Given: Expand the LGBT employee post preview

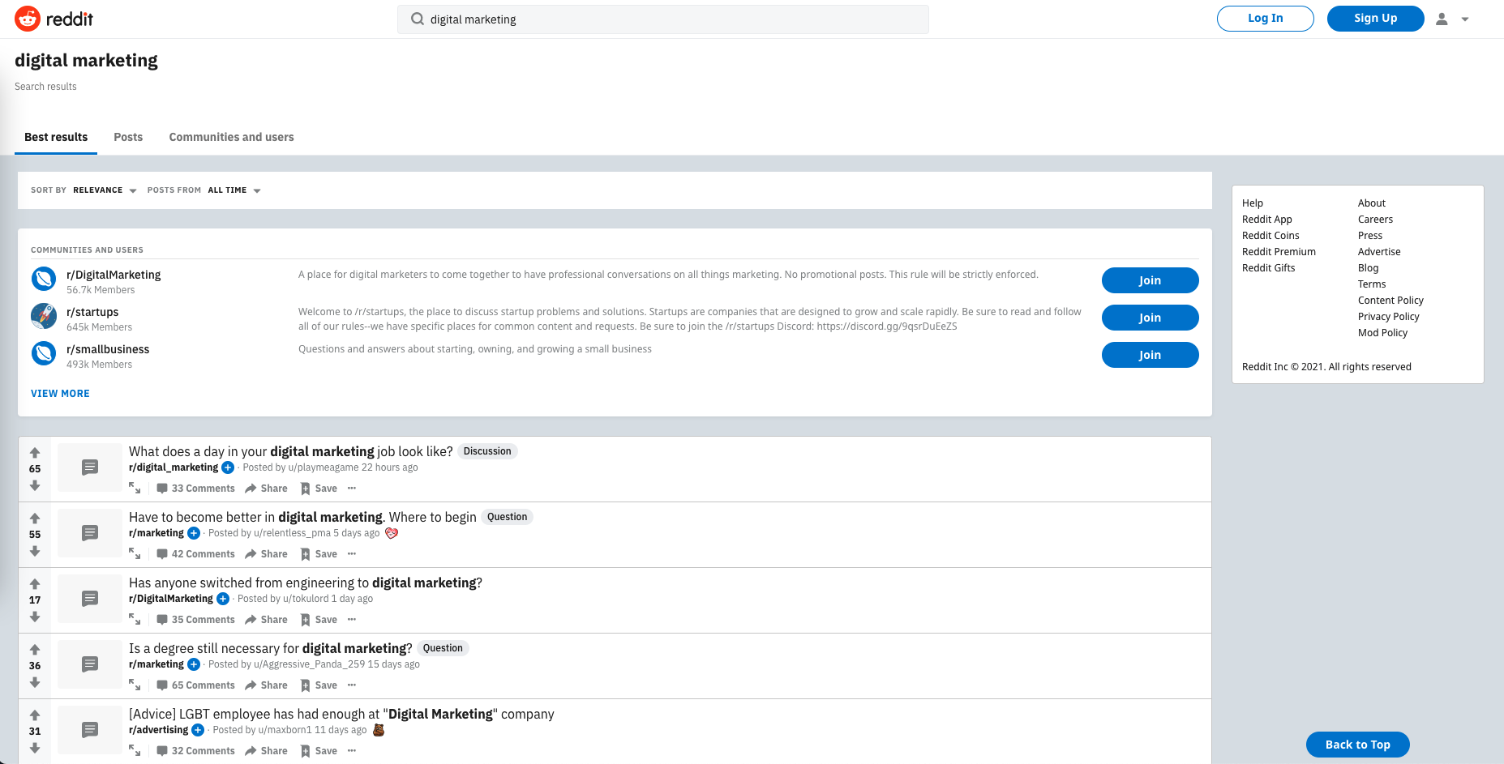Looking at the screenshot, I should click(135, 750).
